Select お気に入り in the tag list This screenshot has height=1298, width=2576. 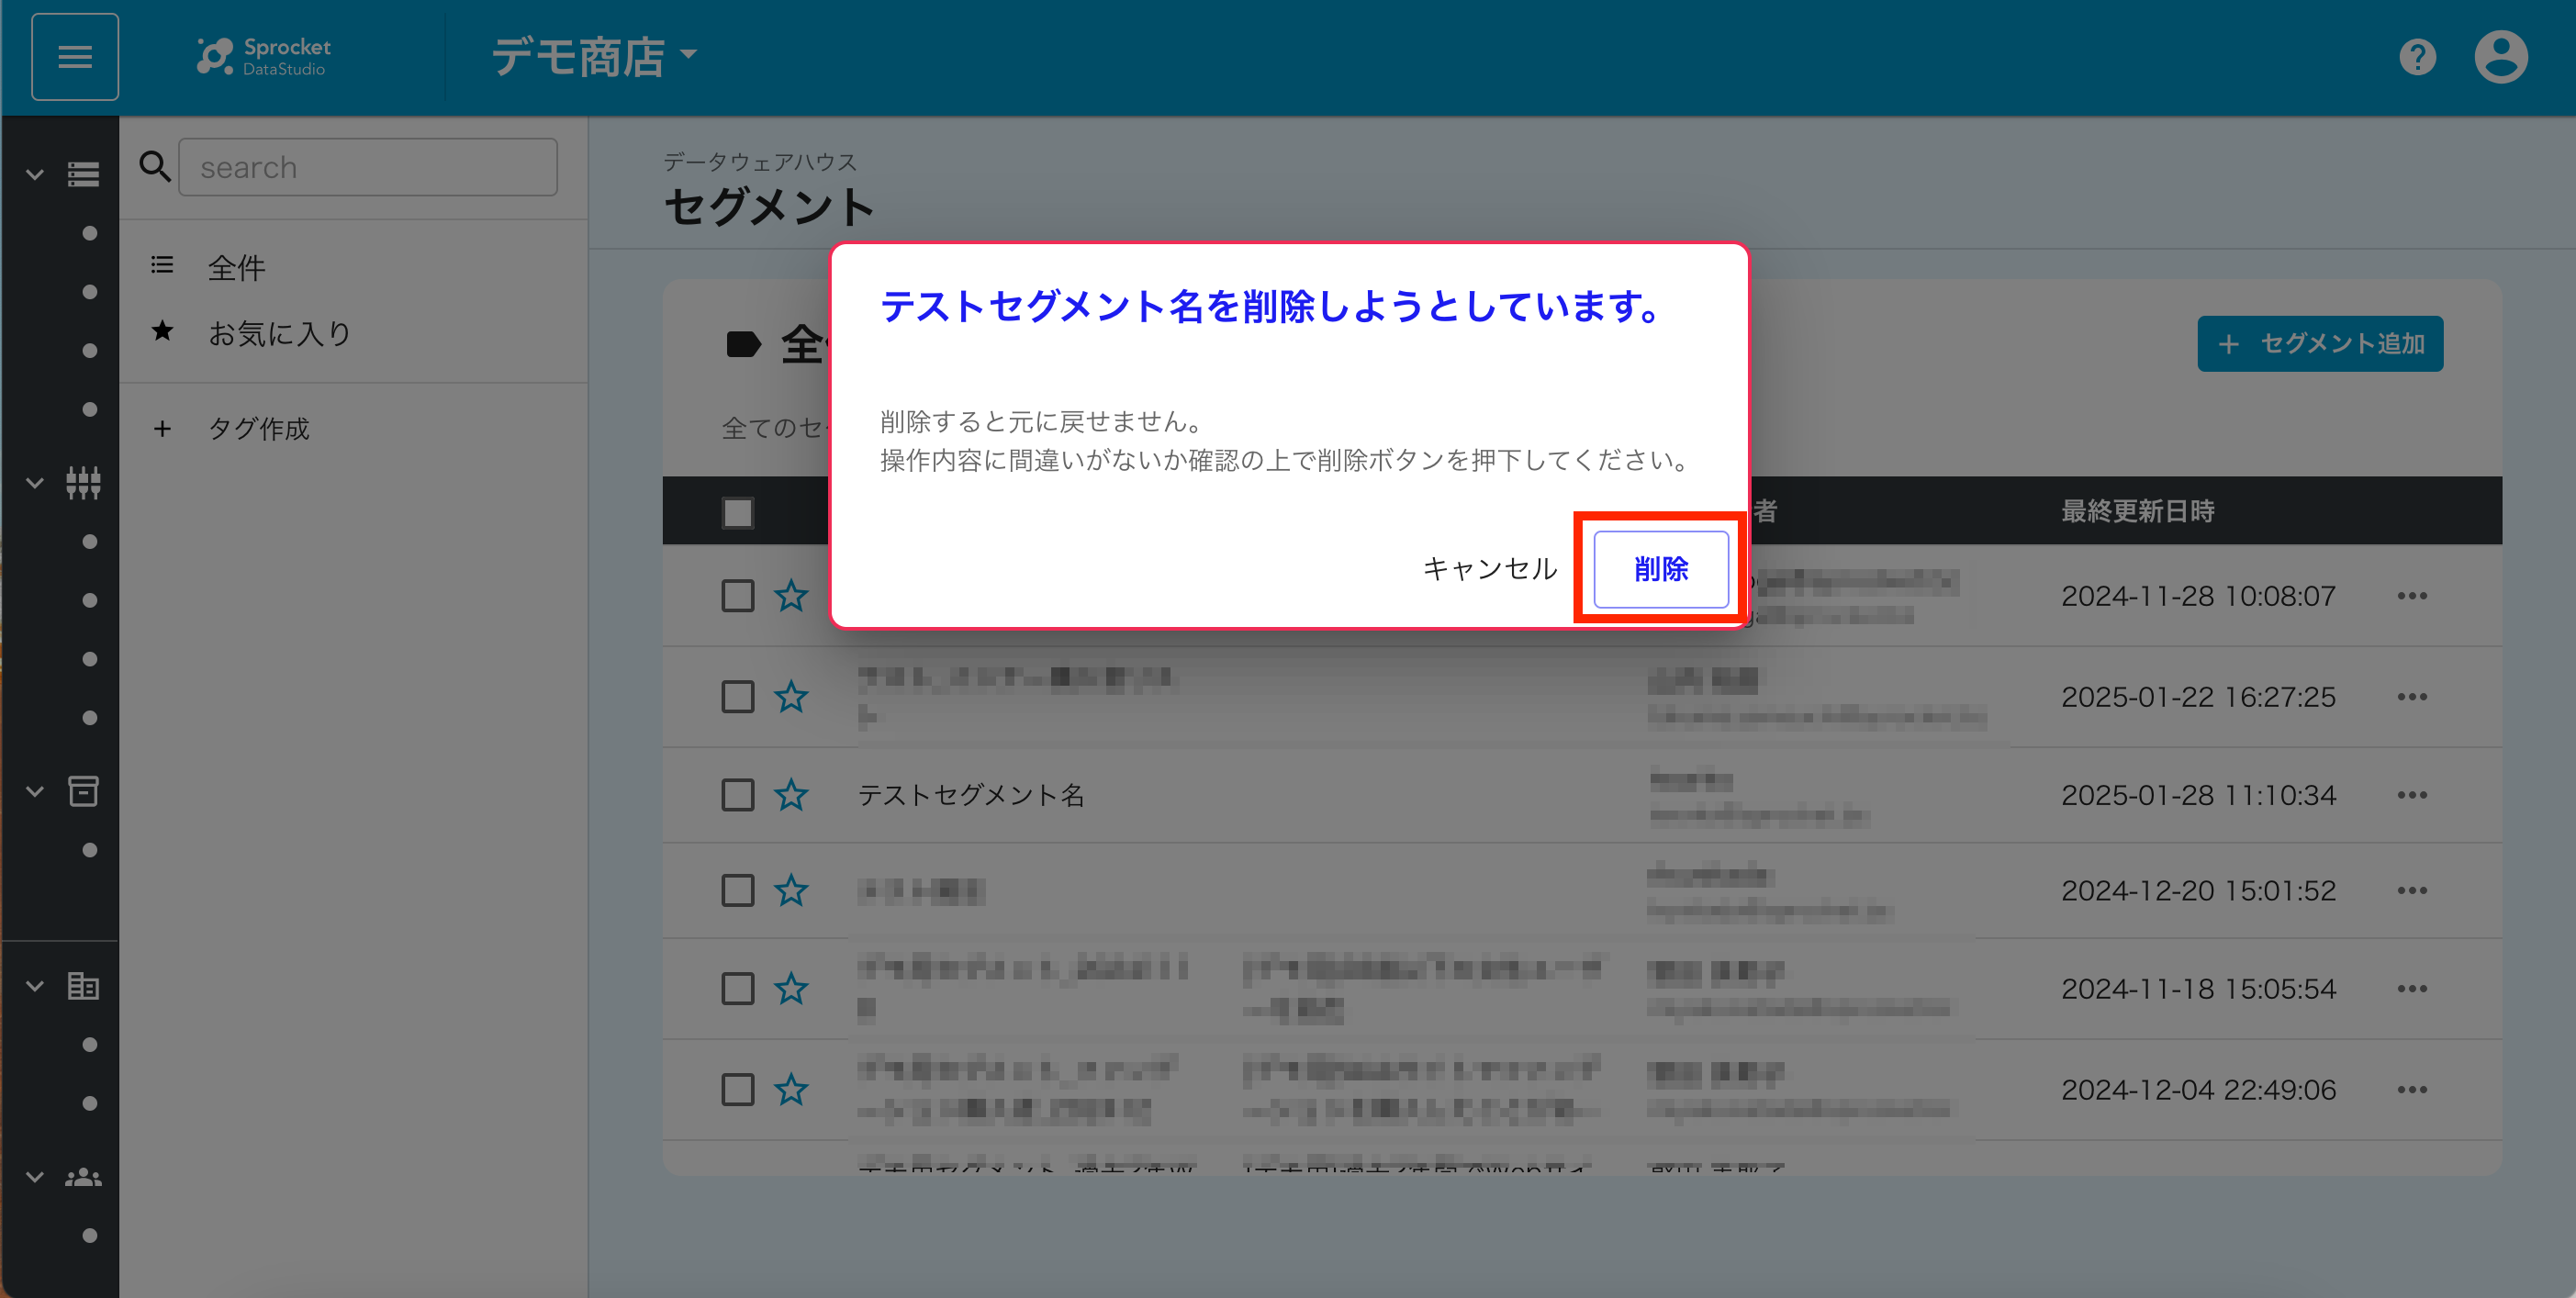coord(279,333)
